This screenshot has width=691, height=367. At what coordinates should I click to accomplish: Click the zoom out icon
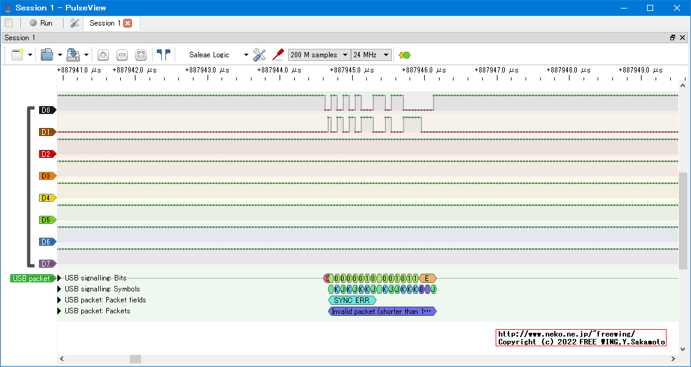122,55
